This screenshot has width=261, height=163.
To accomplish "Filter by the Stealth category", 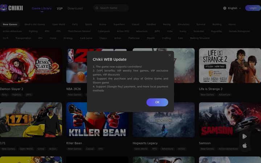I will point(151,38).
